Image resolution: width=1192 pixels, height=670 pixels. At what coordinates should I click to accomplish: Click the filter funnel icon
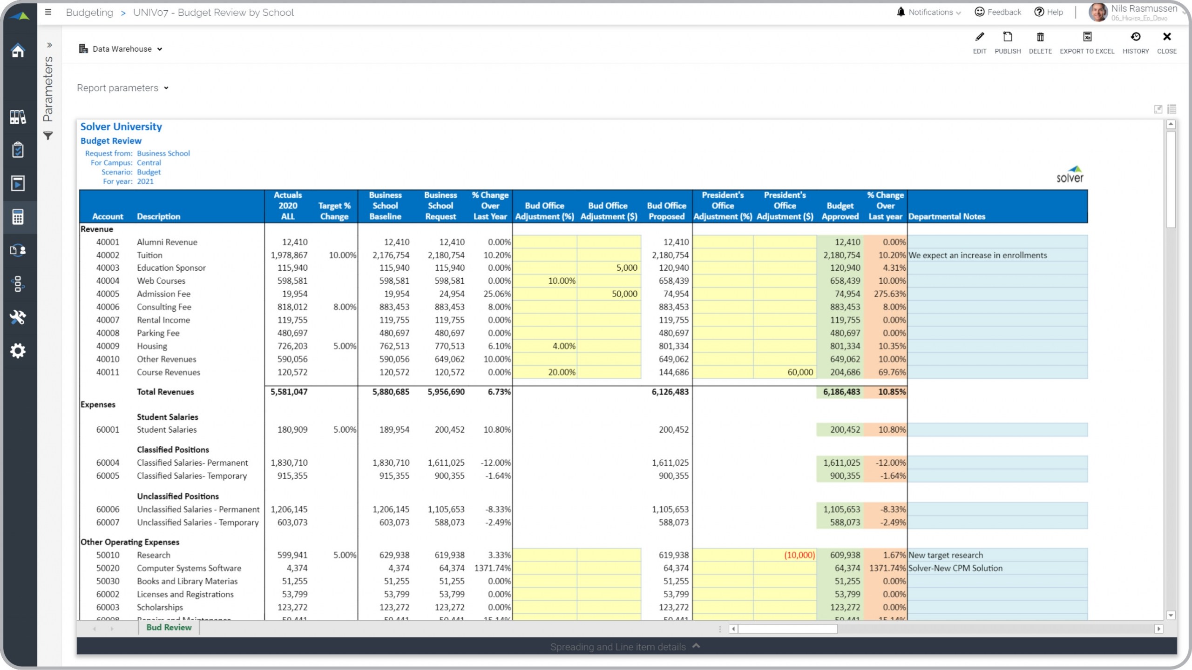pos(48,135)
